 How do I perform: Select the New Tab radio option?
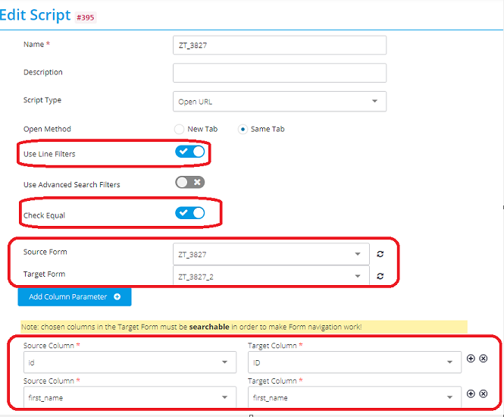[179, 129]
